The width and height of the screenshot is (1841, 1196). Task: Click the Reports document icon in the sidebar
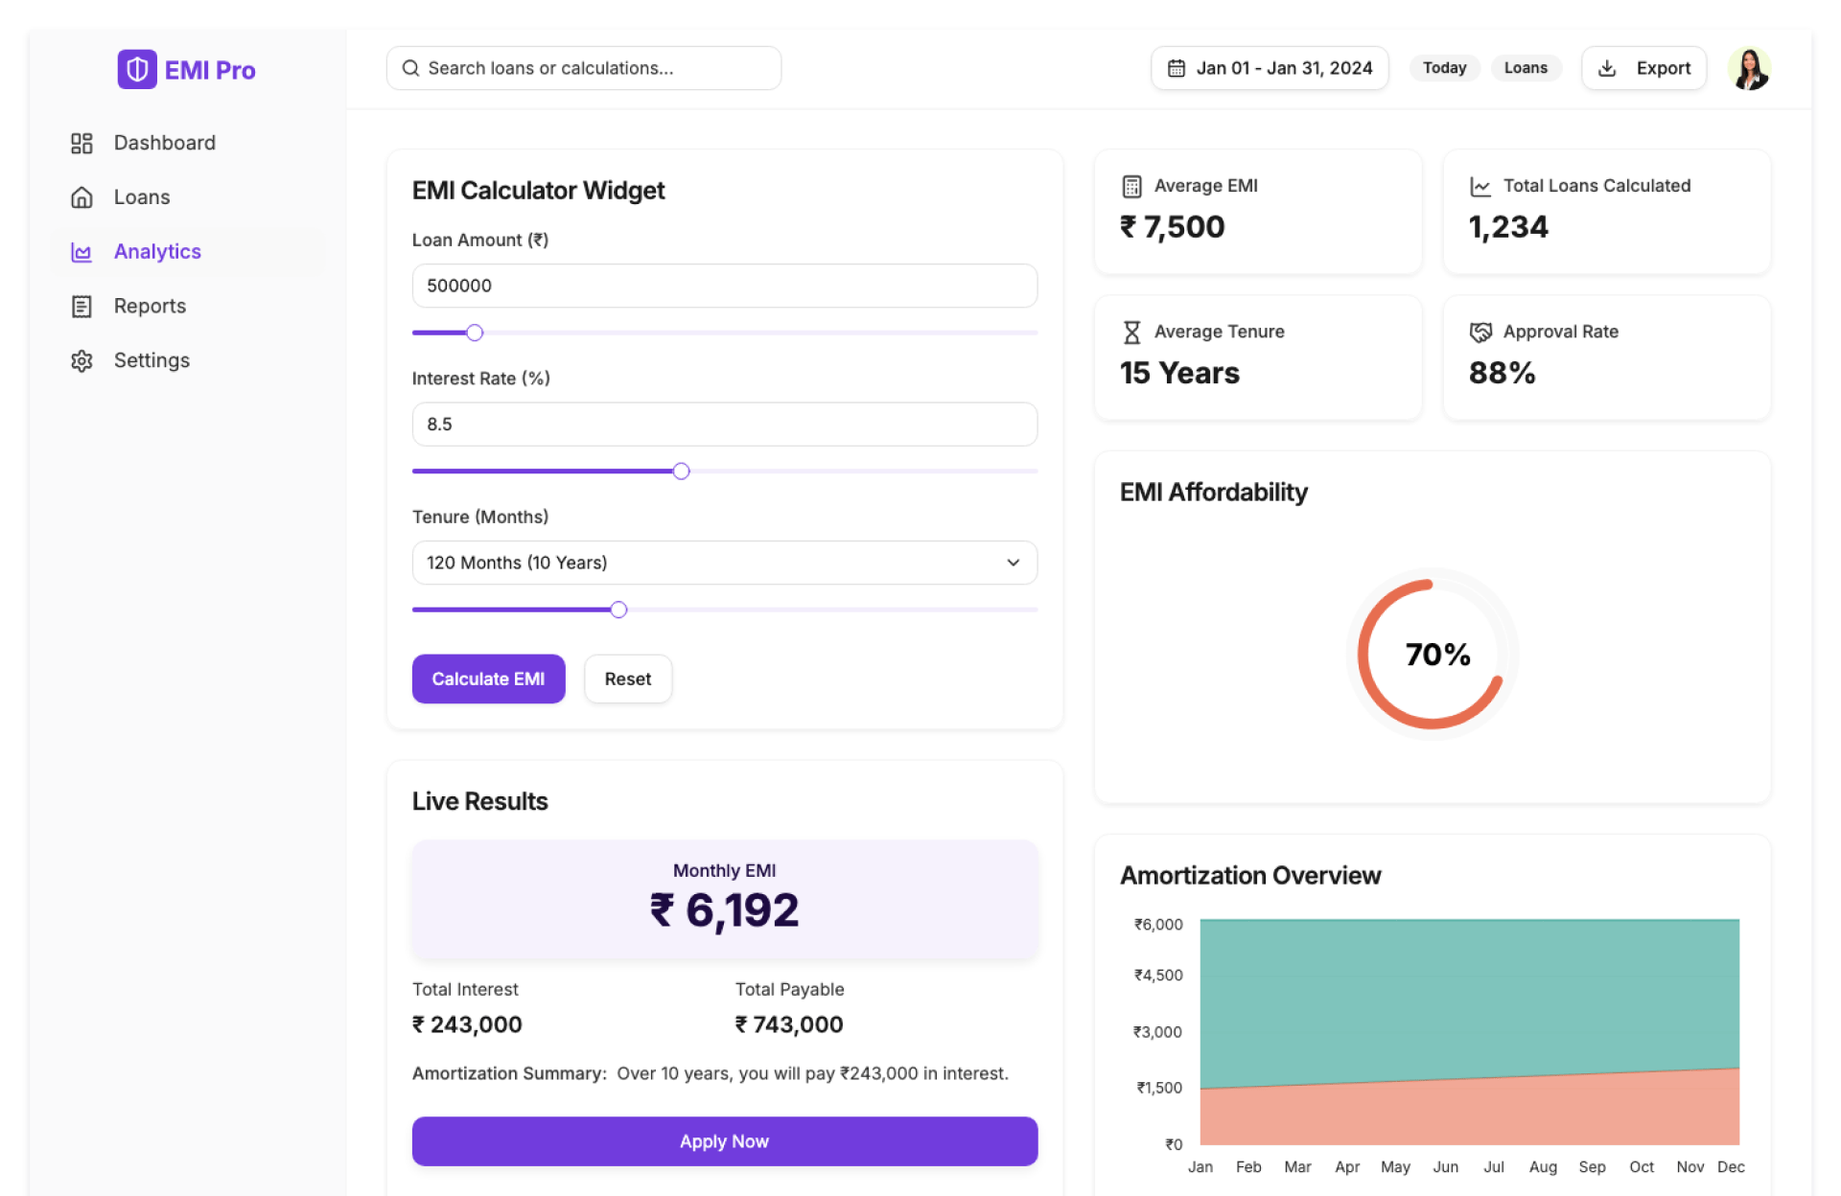pos(82,307)
